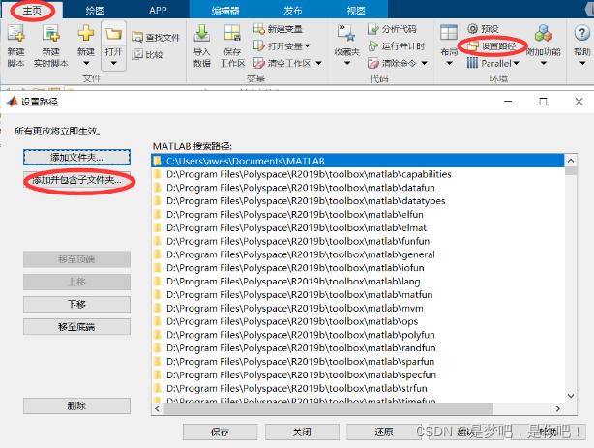Image resolution: width=594 pixels, height=448 pixels.
Task: Click Analyze Code (分析代码)
Action: (x=392, y=29)
